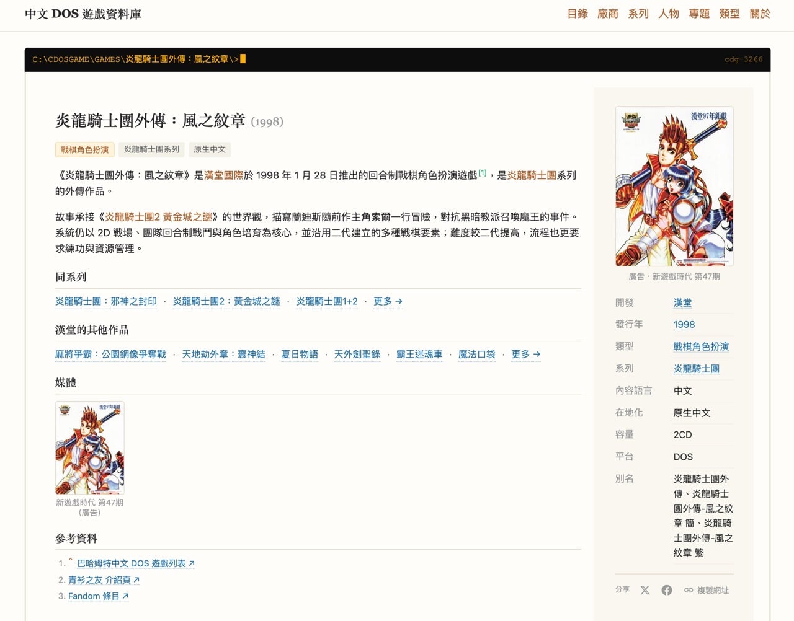Go to site home 中文 DOS 遊戲資料庫

[x=83, y=14]
